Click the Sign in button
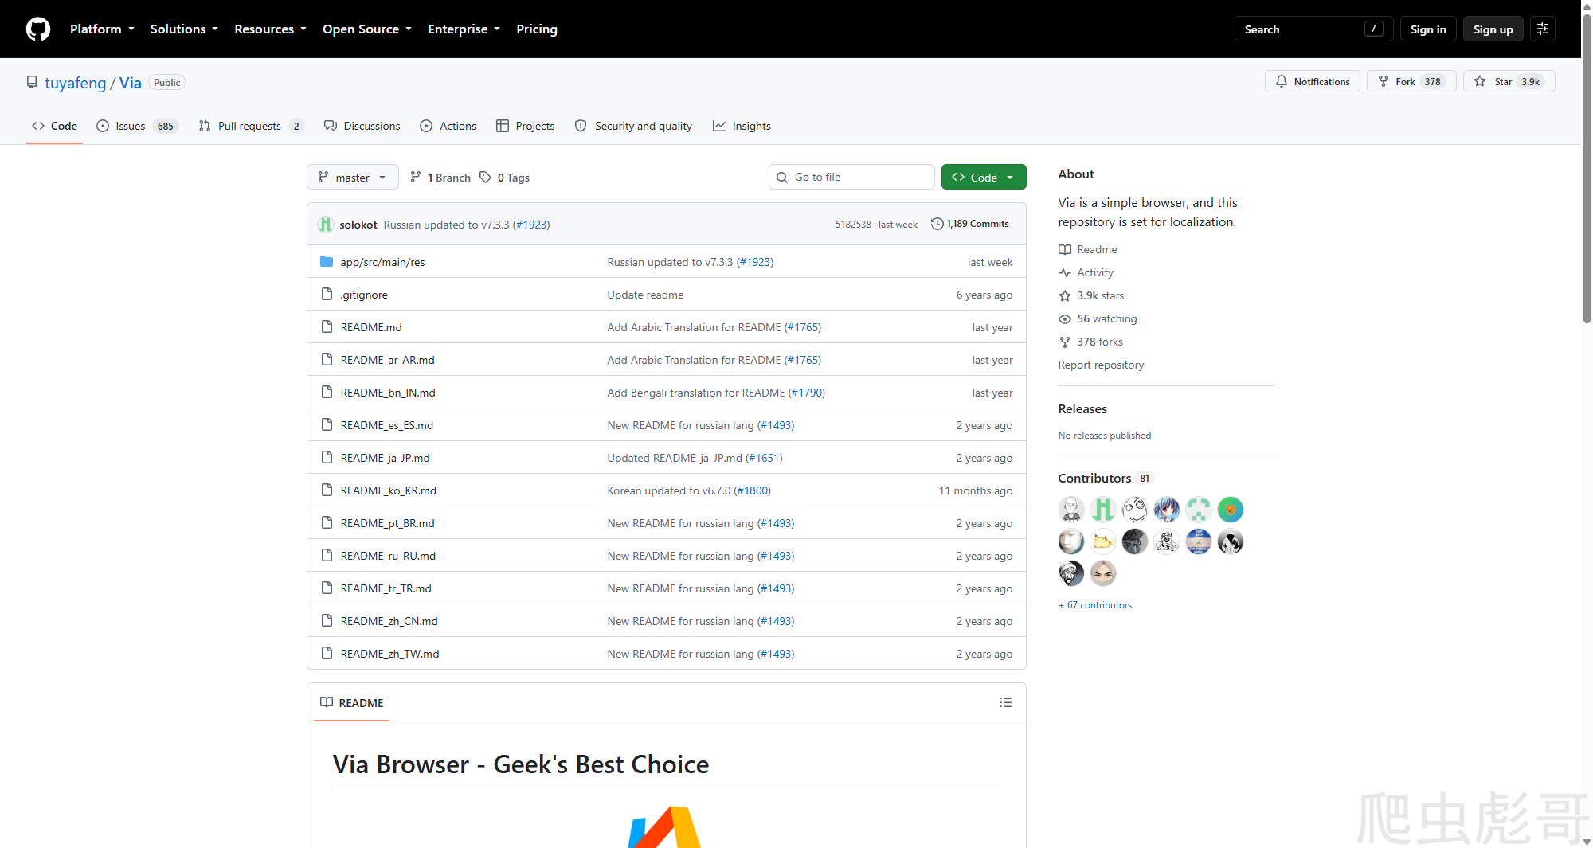This screenshot has height=848, width=1593. tap(1428, 29)
